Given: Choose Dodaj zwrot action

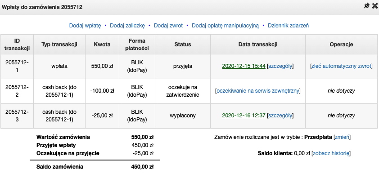Looking at the screenshot, I should pyautogui.click(x=168, y=26).
